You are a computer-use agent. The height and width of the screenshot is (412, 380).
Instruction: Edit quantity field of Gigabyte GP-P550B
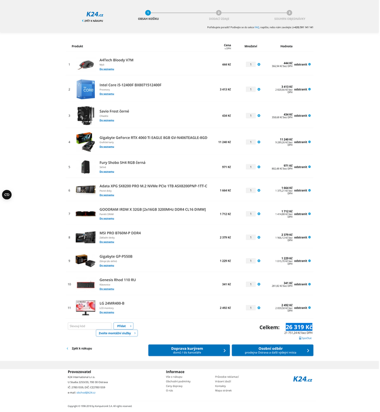pos(251,261)
